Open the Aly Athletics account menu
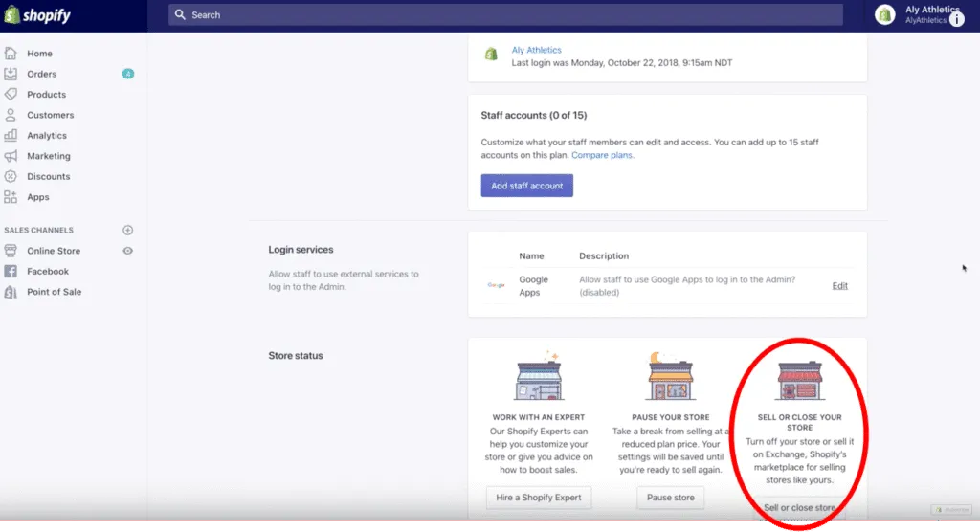Image resolution: width=980 pixels, height=532 pixels. [x=919, y=14]
